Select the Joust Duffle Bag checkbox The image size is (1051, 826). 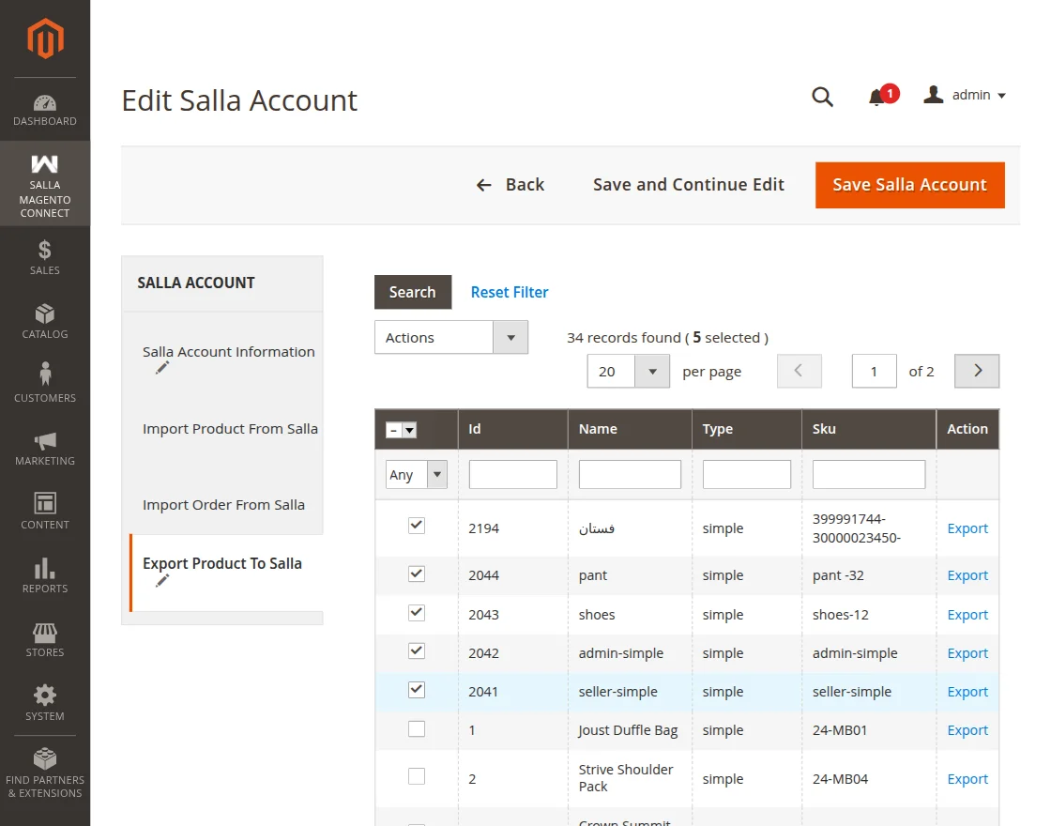coord(417,729)
